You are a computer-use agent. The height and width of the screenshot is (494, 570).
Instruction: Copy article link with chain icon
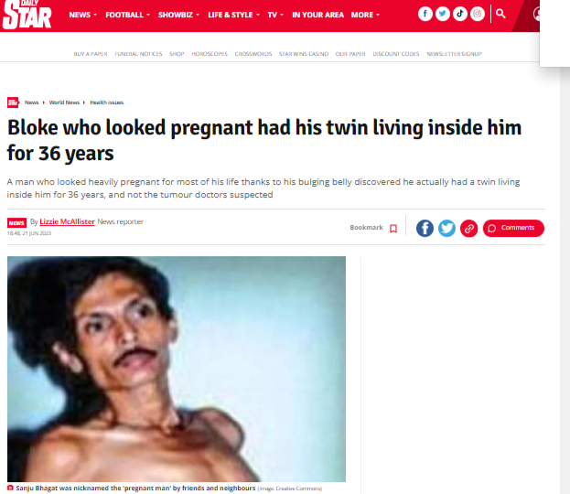pyautogui.click(x=469, y=229)
